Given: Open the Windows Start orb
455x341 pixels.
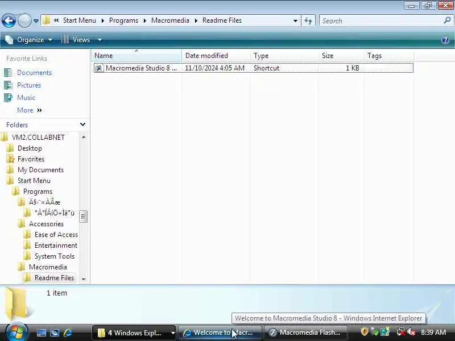Looking at the screenshot, I should pyautogui.click(x=16, y=332).
